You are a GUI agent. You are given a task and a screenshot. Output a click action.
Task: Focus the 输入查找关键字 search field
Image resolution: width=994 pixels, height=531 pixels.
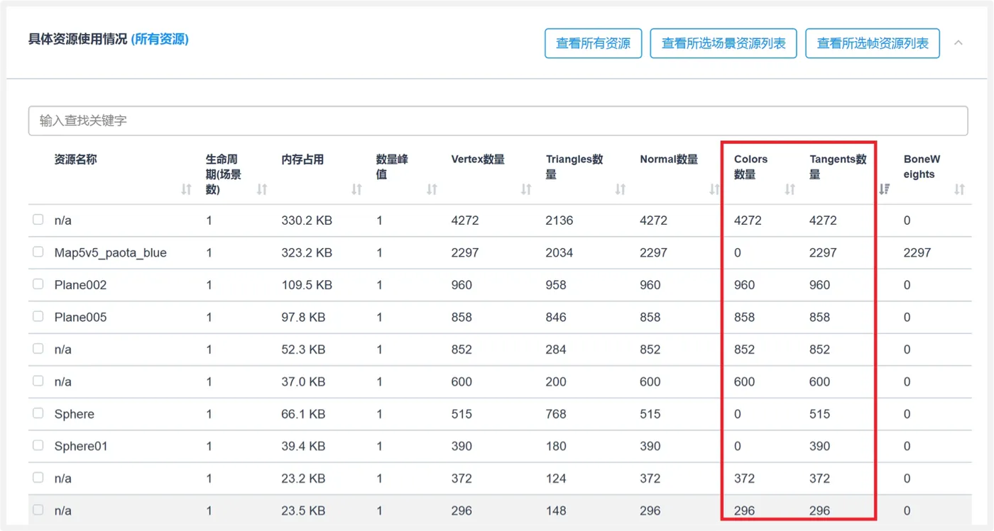[498, 121]
